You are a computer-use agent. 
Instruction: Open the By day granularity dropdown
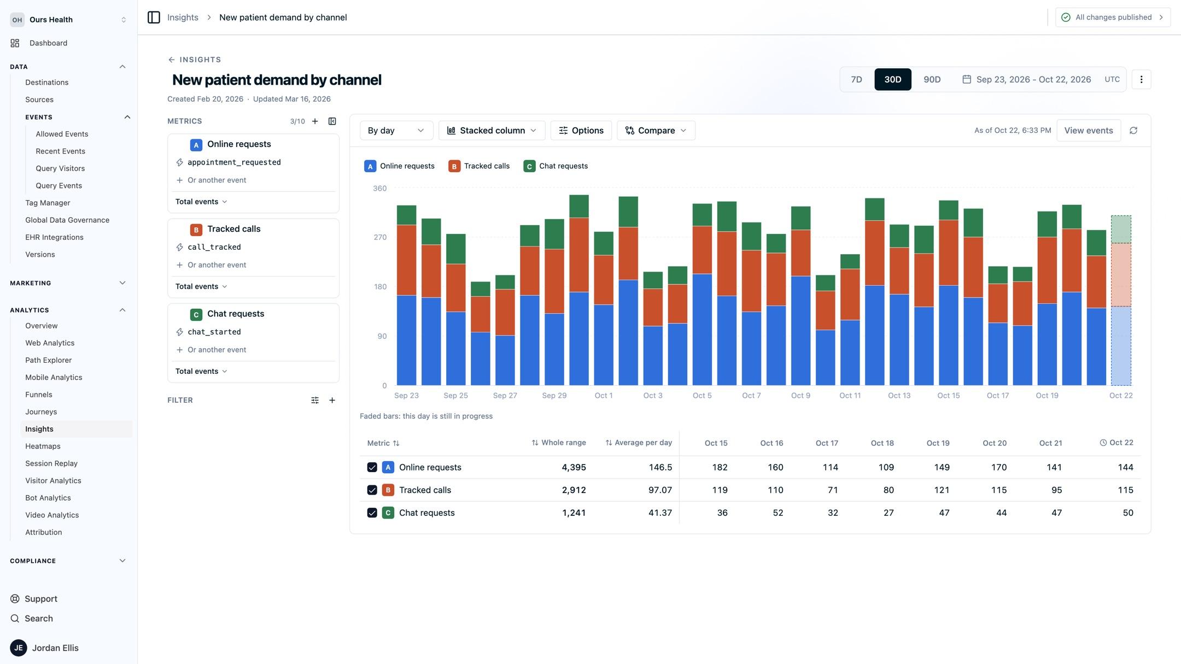396,131
